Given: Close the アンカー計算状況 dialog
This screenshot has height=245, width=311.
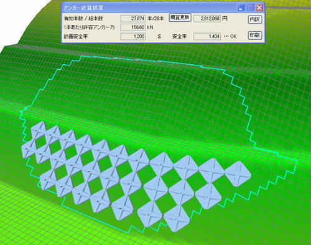Looking at the screenshot, I should pos(259,8).
